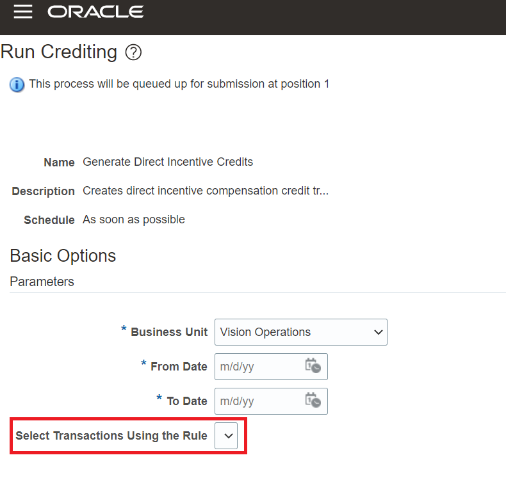
Task: Click the blue information icon
Action: coord(17,85)
